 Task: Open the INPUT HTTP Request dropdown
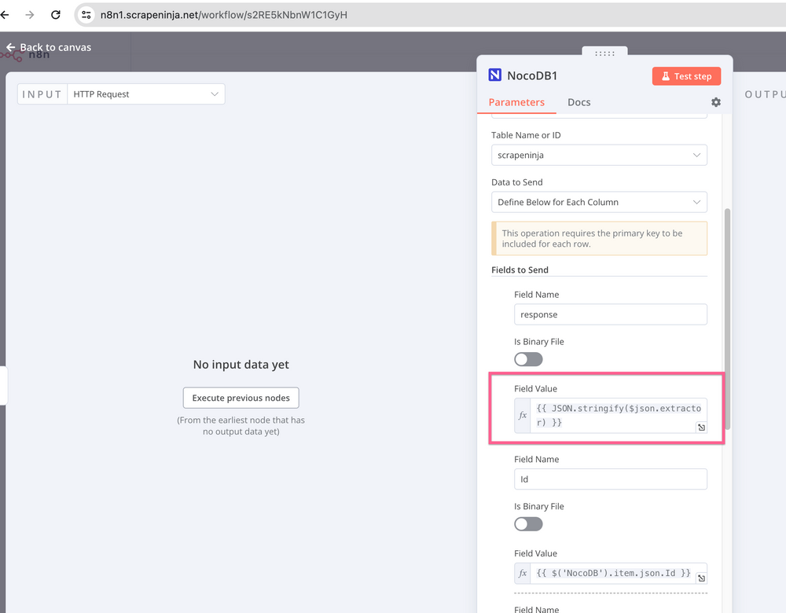146,94
